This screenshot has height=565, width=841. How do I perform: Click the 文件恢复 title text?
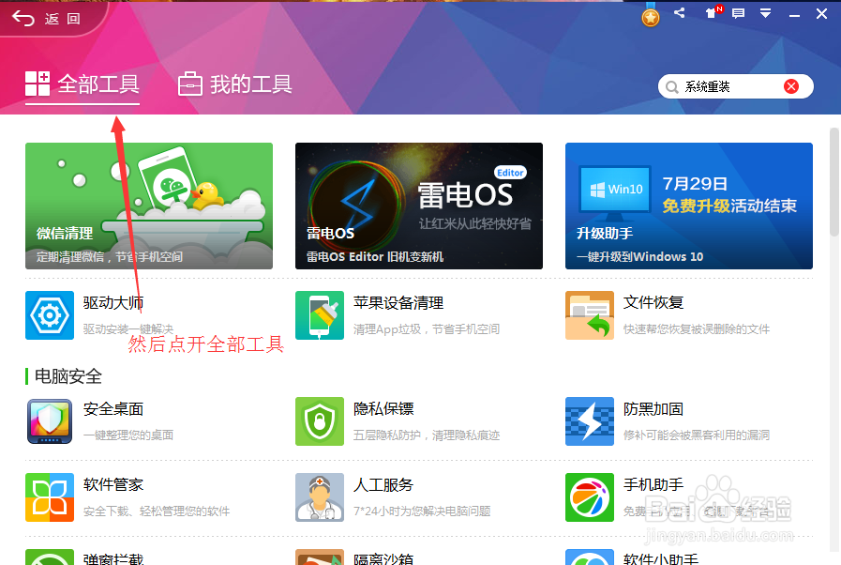pos(653,303)
